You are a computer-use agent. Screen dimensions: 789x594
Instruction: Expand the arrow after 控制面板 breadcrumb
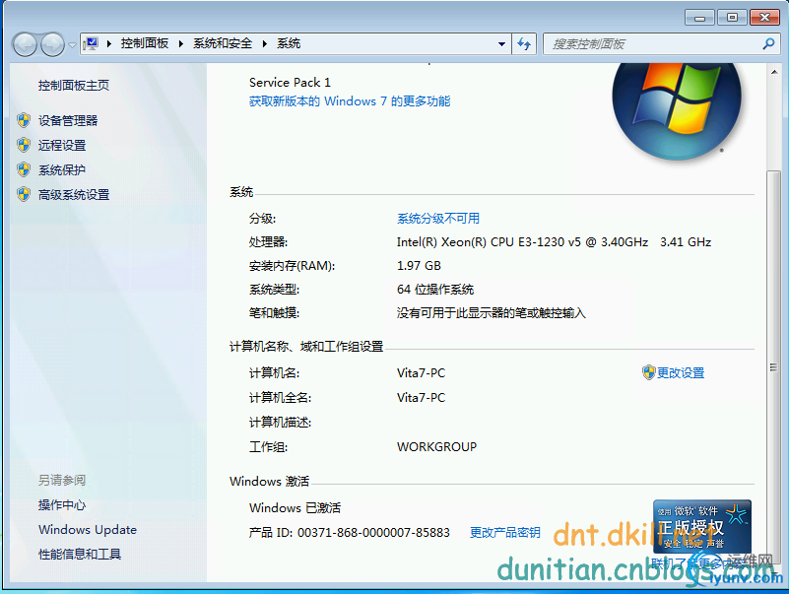[x=180, y=43]
